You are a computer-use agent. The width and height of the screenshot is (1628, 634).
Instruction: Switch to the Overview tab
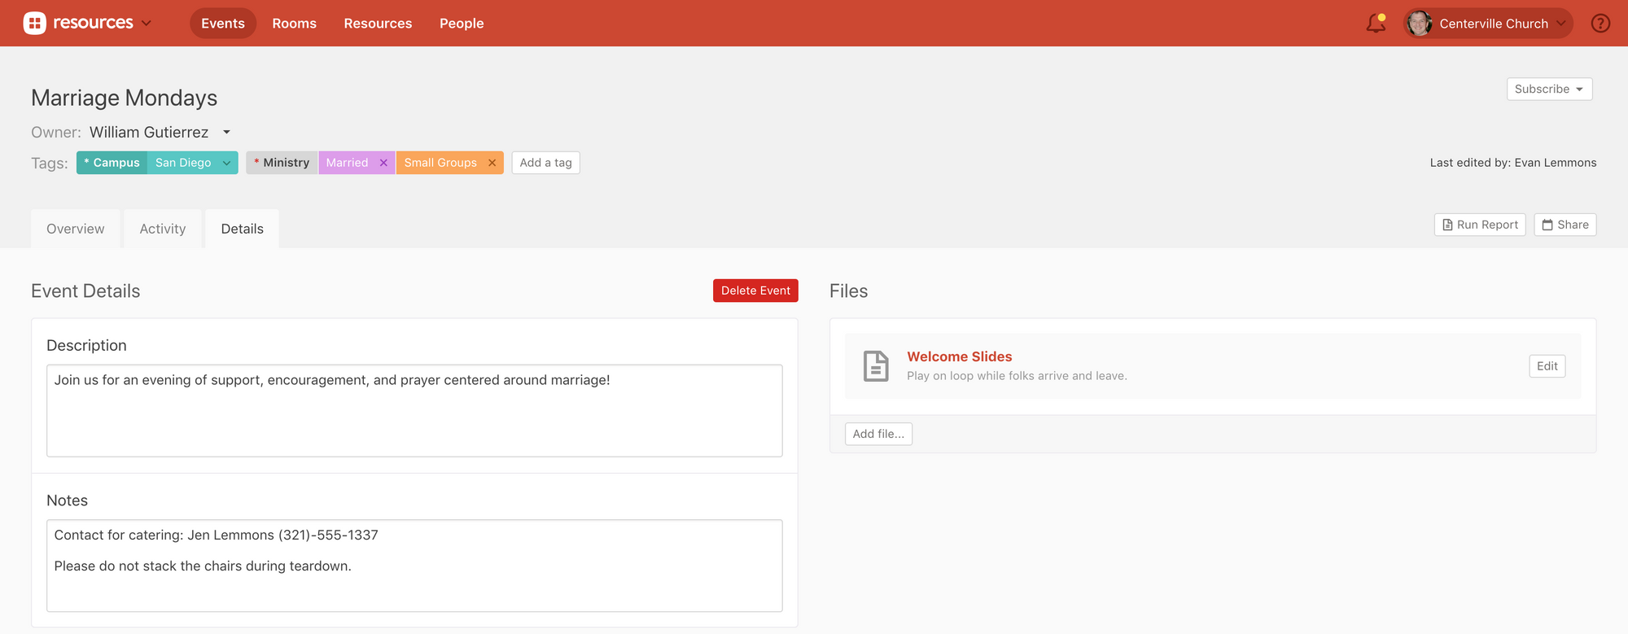click(76, 229)
